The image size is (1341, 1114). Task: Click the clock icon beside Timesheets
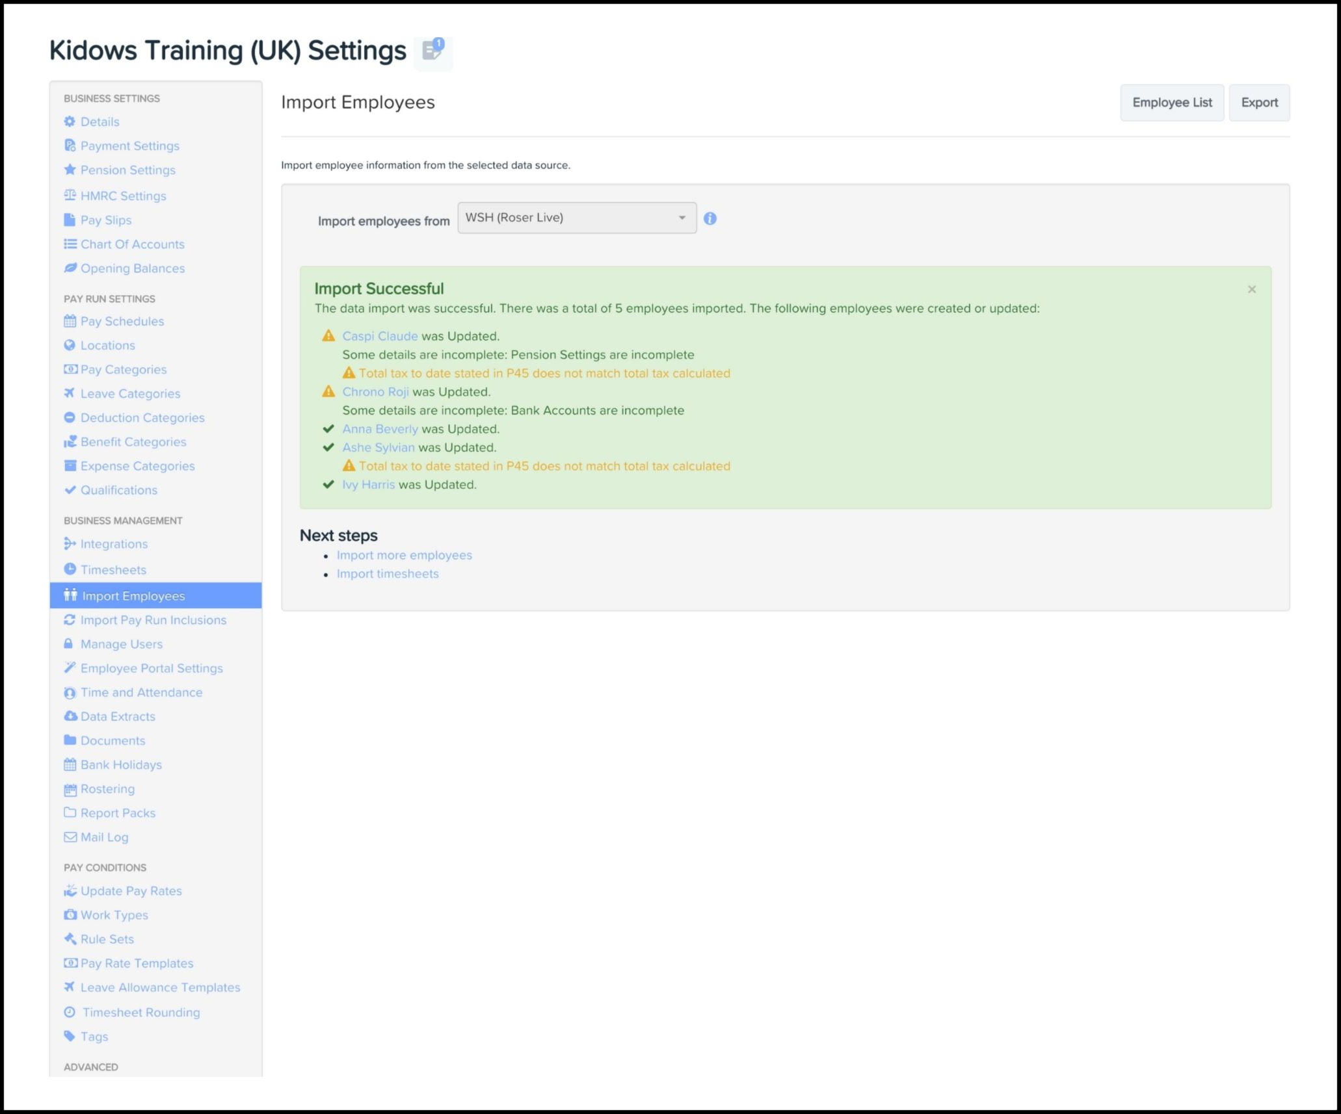click(x=70, y=569)
